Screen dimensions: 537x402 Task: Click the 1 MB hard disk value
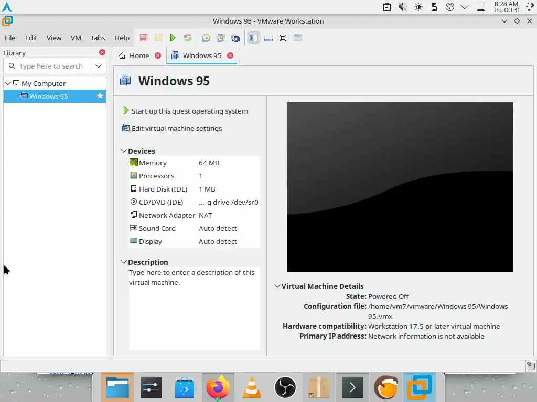tap(207, 189)
